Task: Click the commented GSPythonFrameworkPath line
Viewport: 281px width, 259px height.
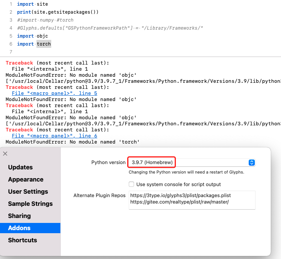Action: [110, 28]
